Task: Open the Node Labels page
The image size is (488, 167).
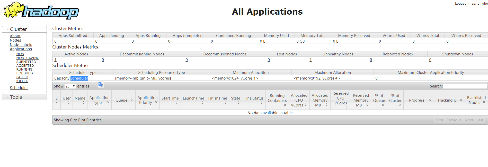Action: [21, 45]
